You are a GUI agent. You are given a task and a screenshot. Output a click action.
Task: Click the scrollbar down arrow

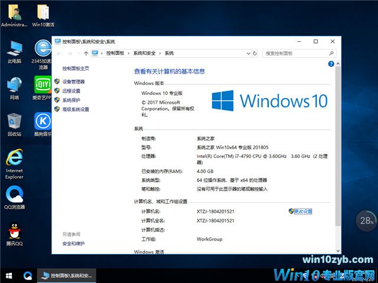coord(338,251)
